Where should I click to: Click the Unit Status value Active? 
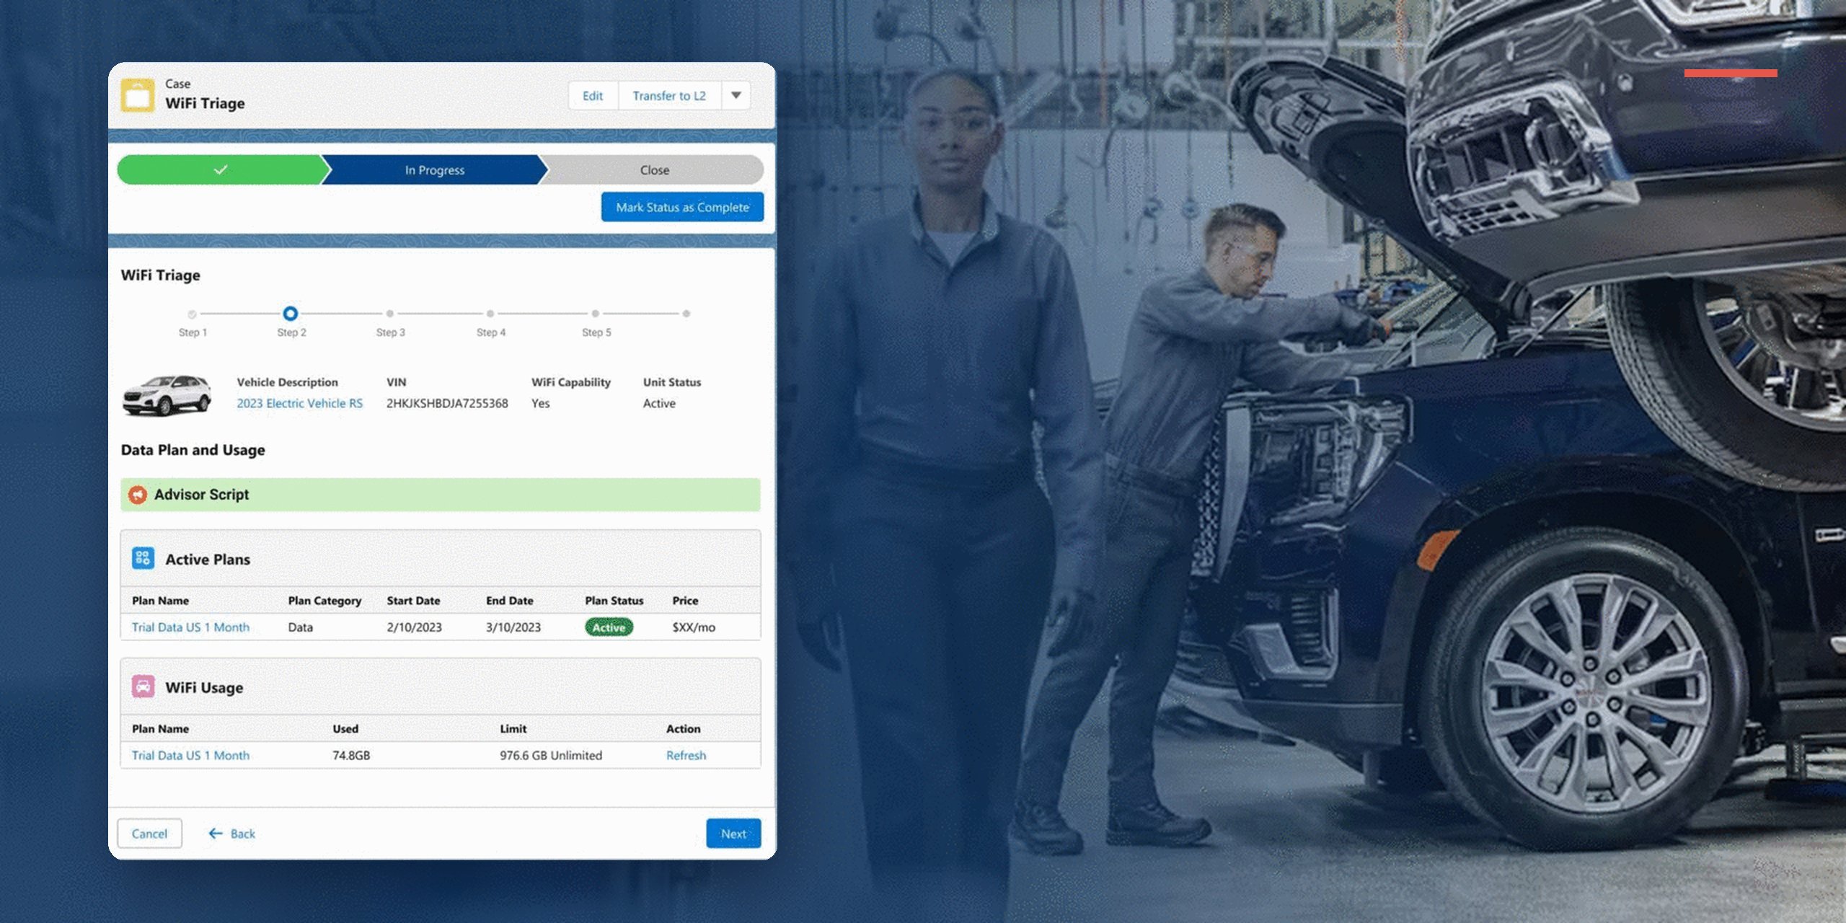[x=659, y=403]
